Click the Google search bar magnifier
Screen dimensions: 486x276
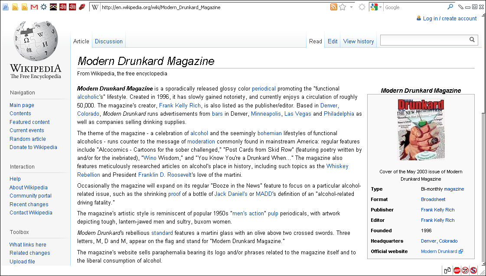(450, 7)
